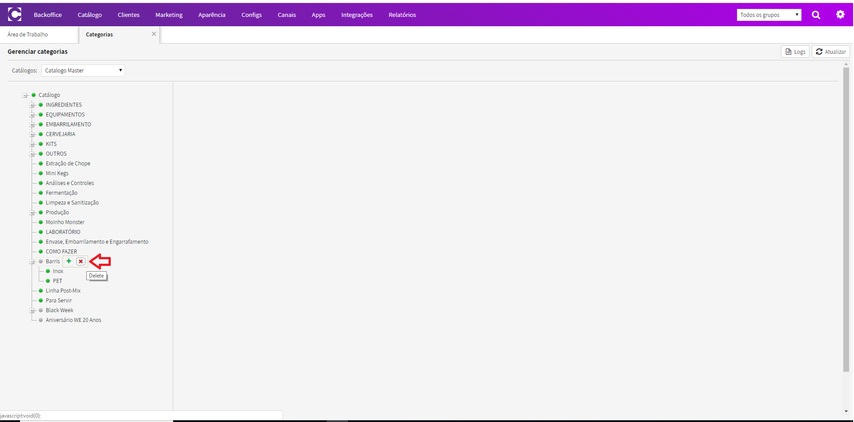Open the Catálogo menu
The width and height of the screenshot is (854, 422).
click(x=89, y=15)
